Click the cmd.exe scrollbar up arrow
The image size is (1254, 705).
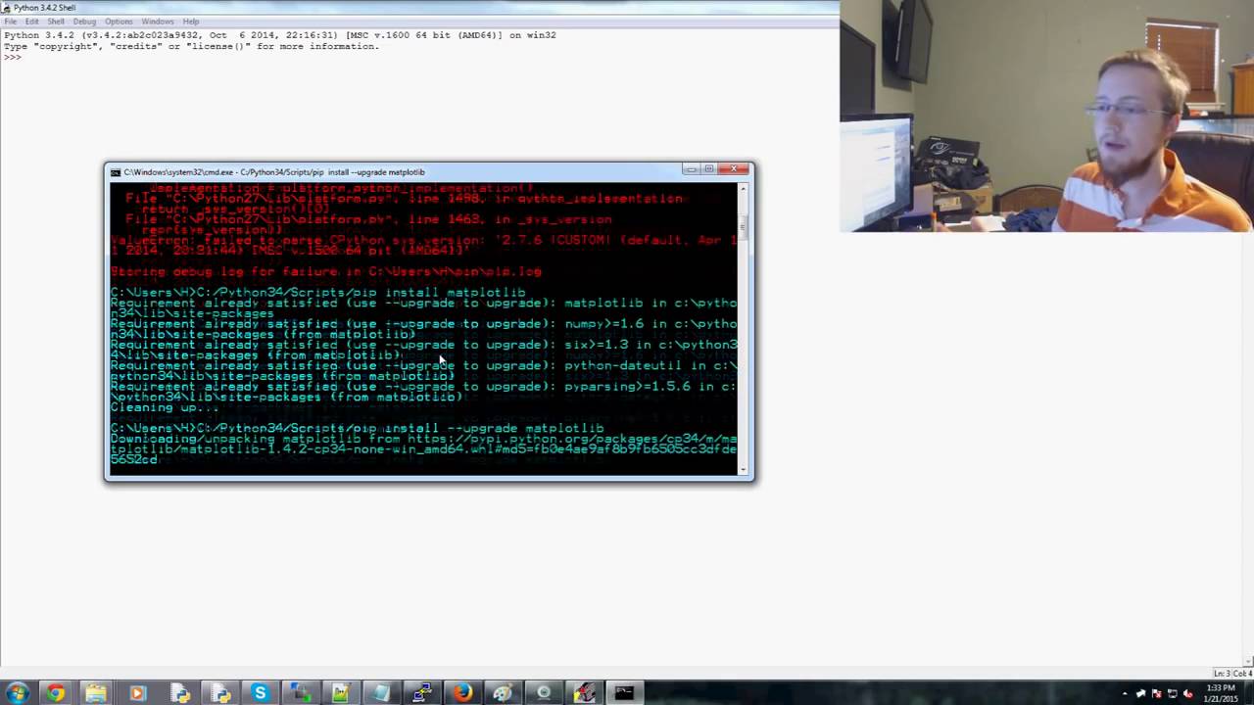coord(744,188)
